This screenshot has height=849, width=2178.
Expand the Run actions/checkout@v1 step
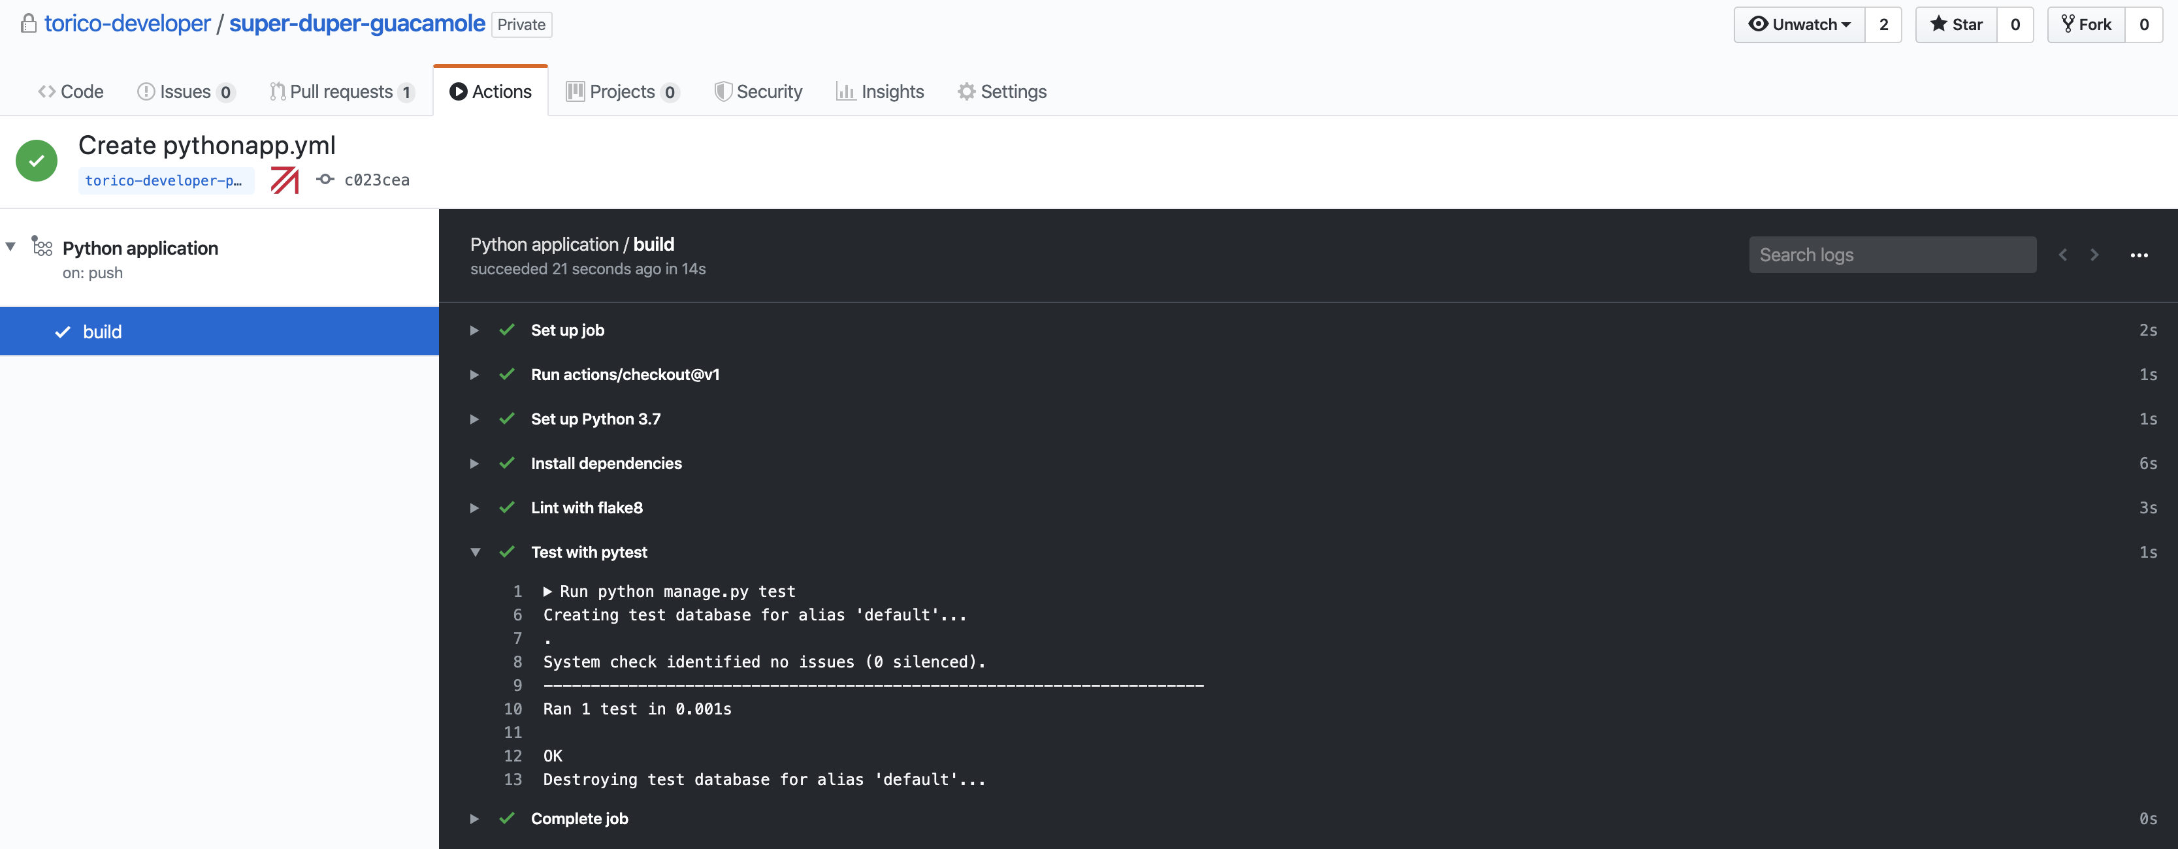tap(474, 375)
